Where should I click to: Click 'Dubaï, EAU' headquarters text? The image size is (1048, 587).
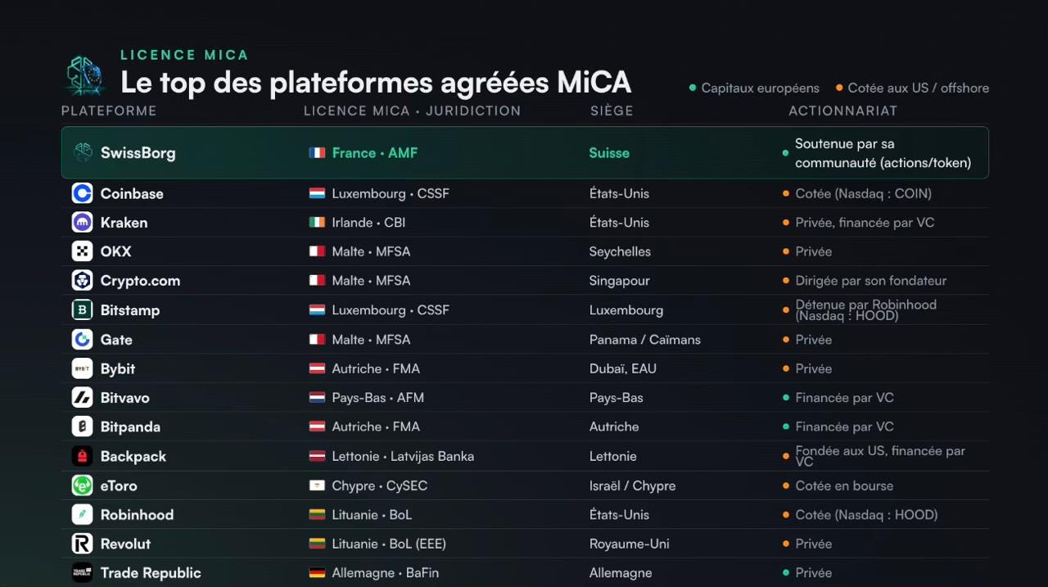point(623,368)
